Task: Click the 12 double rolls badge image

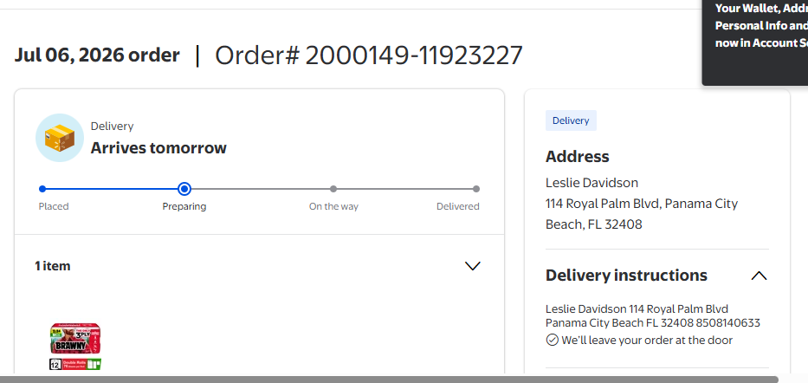Action: point(75,365)
